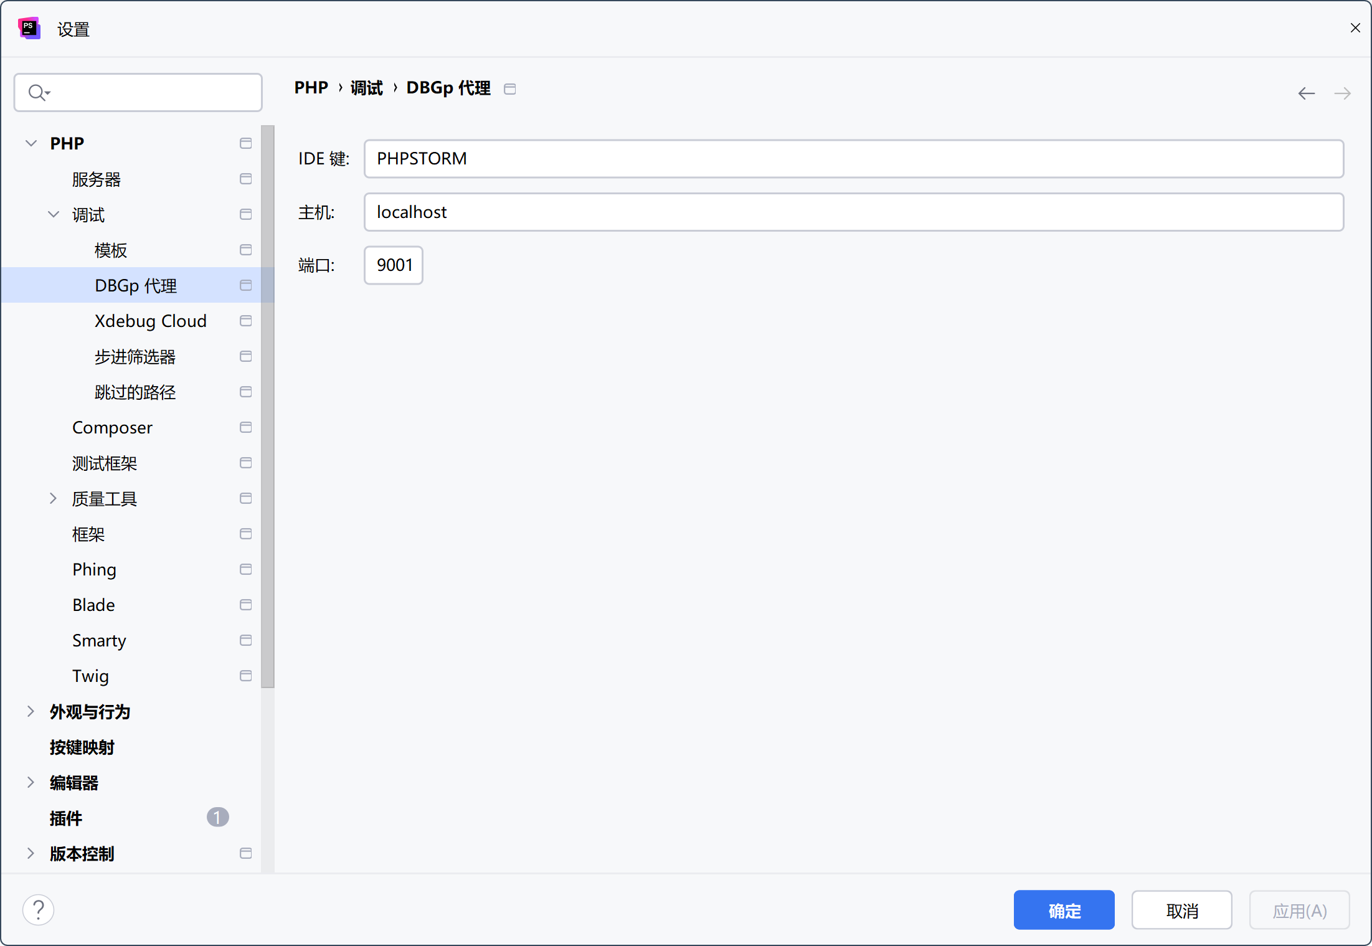The height and width of the screenshot is (946, 1372).
Task: Click the plugins update badge showing 1
Action: (x=217, y=817)
